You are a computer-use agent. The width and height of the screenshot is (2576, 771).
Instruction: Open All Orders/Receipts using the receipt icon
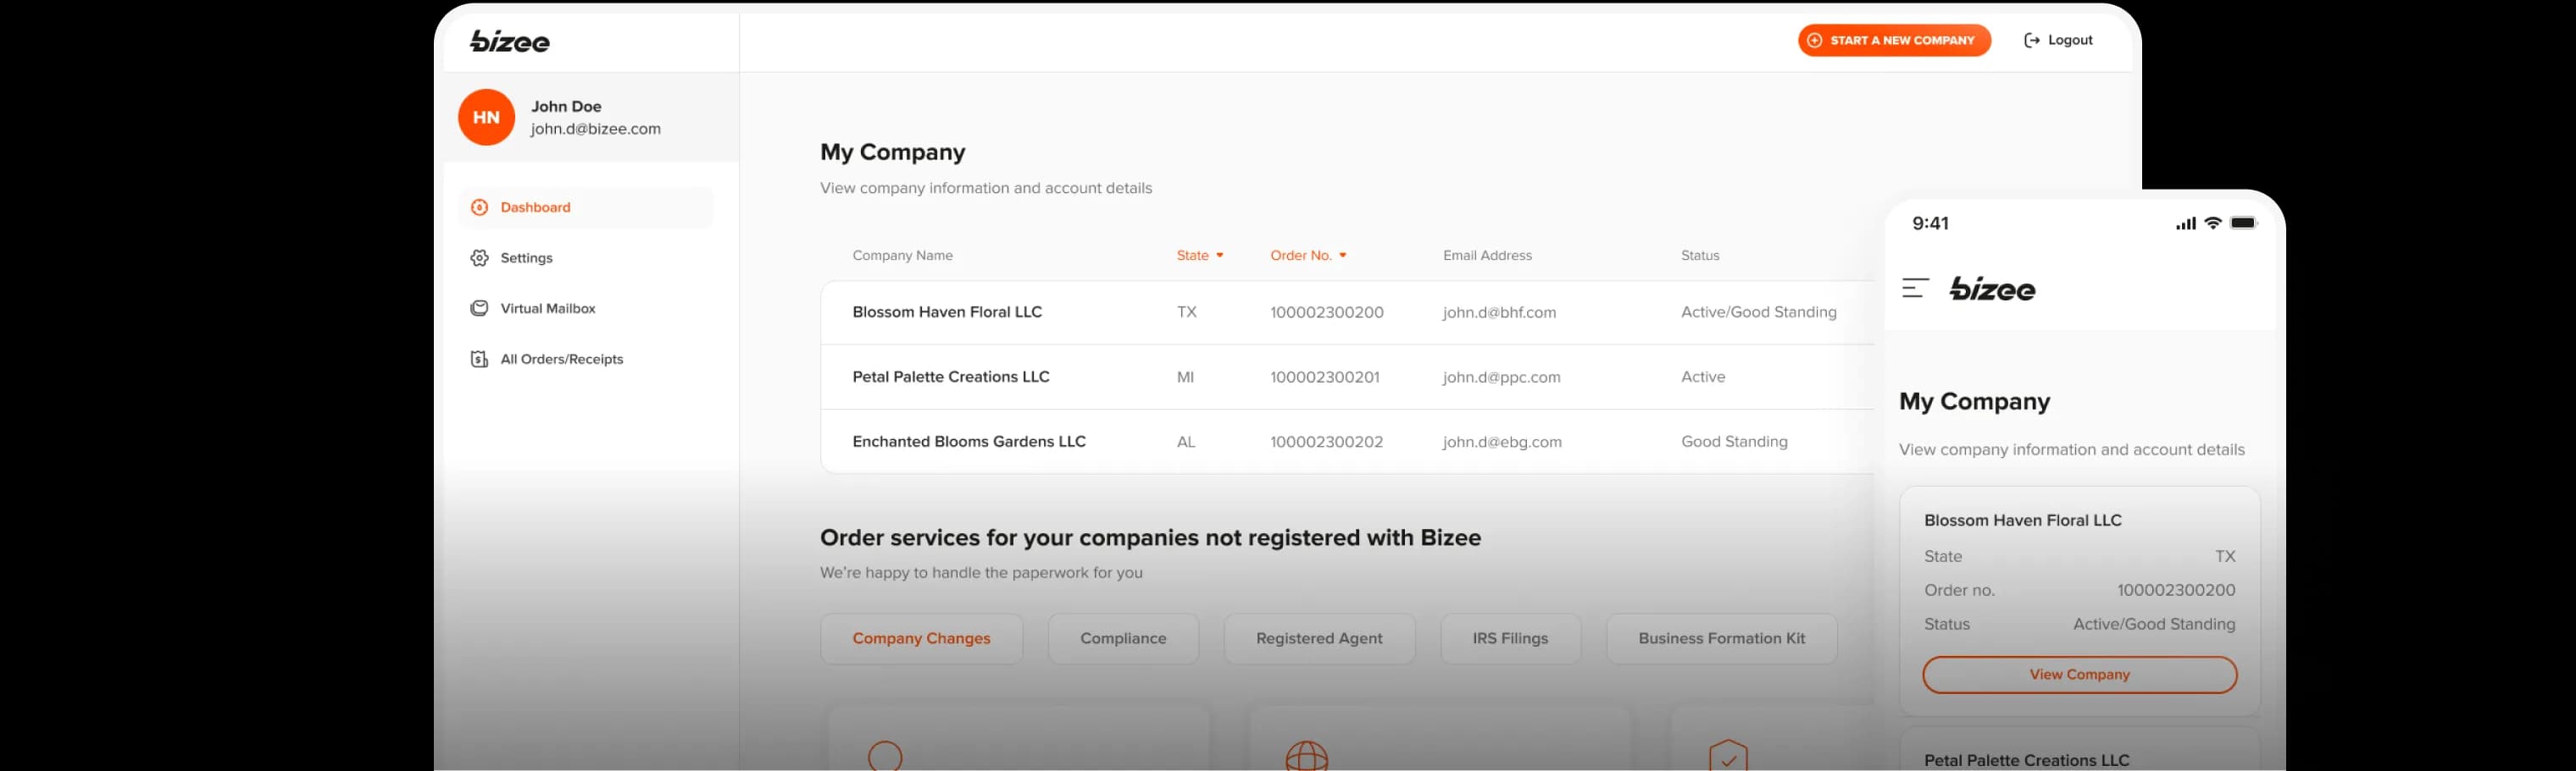(480, 359)
